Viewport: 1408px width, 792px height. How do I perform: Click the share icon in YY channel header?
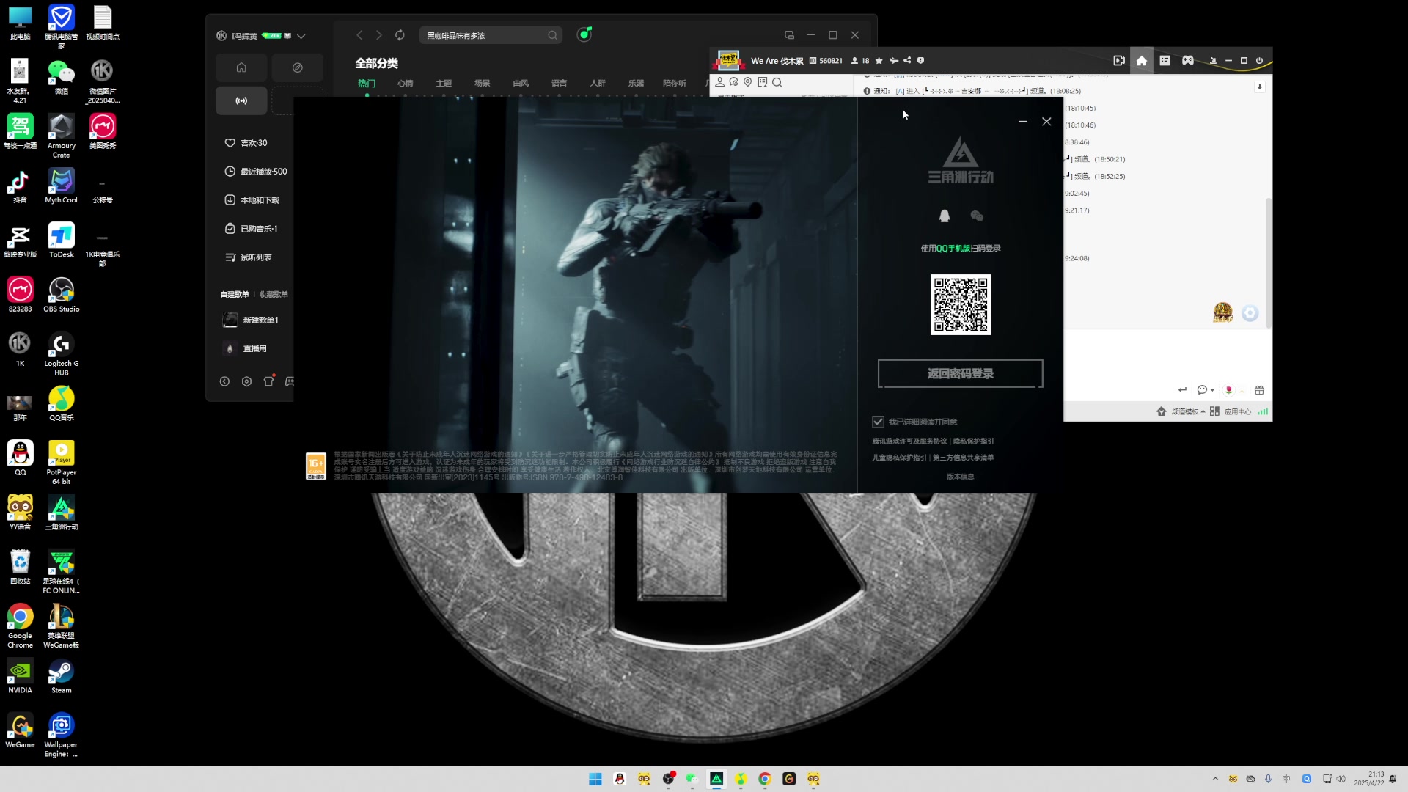click(x=907, y=61)
